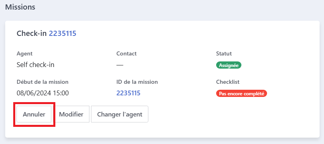Click the 08/06/2024 15:00 start date

43,93
